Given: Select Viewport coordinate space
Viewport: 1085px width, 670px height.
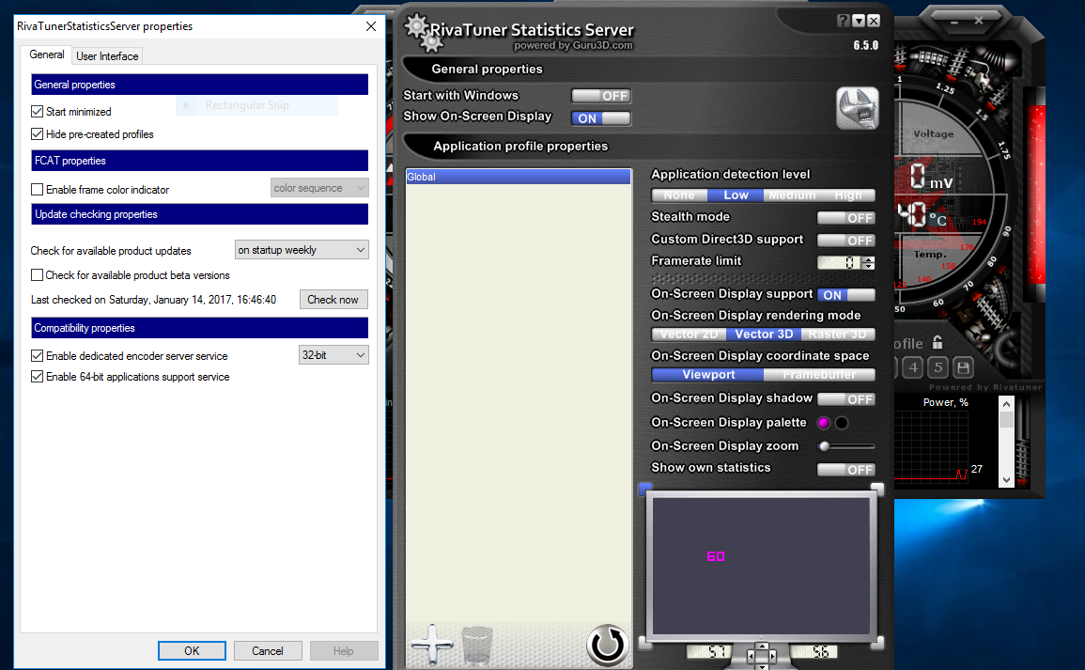Looking at the screenshot, I should pos(708,374).
